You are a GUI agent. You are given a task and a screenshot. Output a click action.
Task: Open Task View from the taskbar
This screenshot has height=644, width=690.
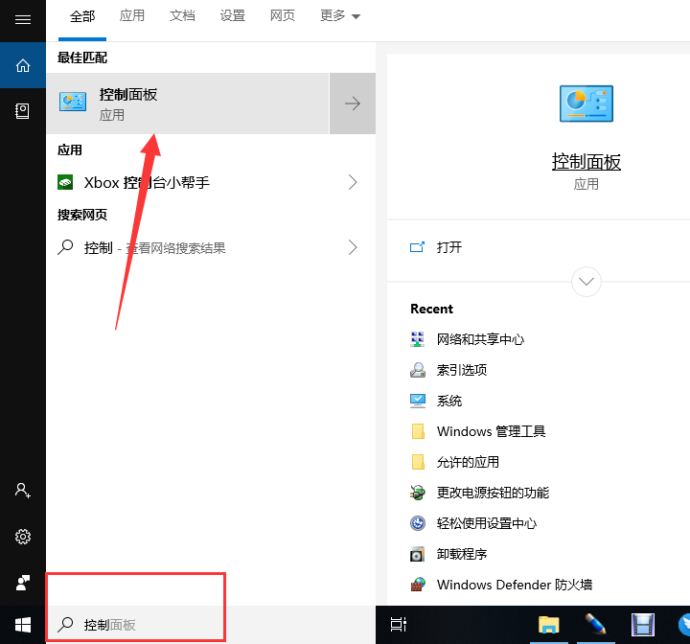[x=399, y=625]
